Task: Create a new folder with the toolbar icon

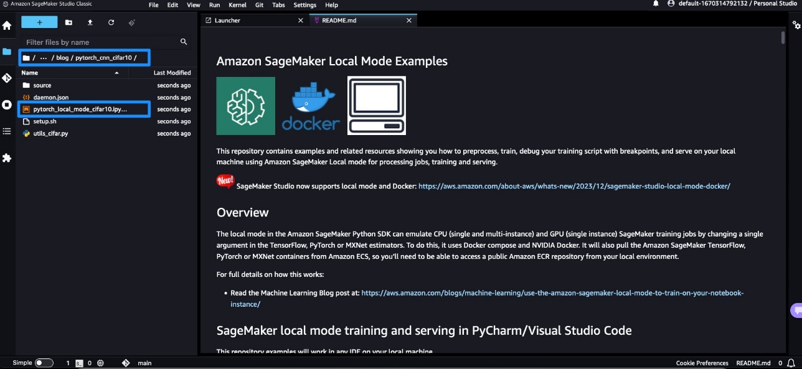Action: (68, 22)
